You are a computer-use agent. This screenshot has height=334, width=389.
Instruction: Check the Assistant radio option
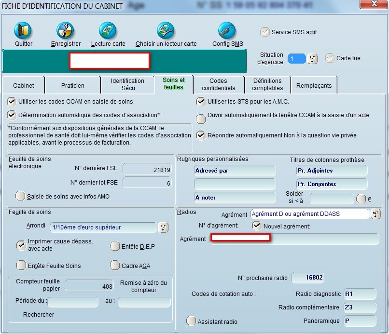(x=191, y=321)
